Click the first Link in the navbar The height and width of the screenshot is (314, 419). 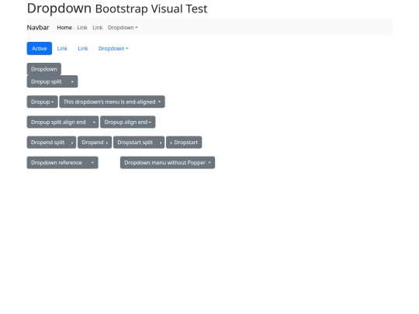coord(82,27)
